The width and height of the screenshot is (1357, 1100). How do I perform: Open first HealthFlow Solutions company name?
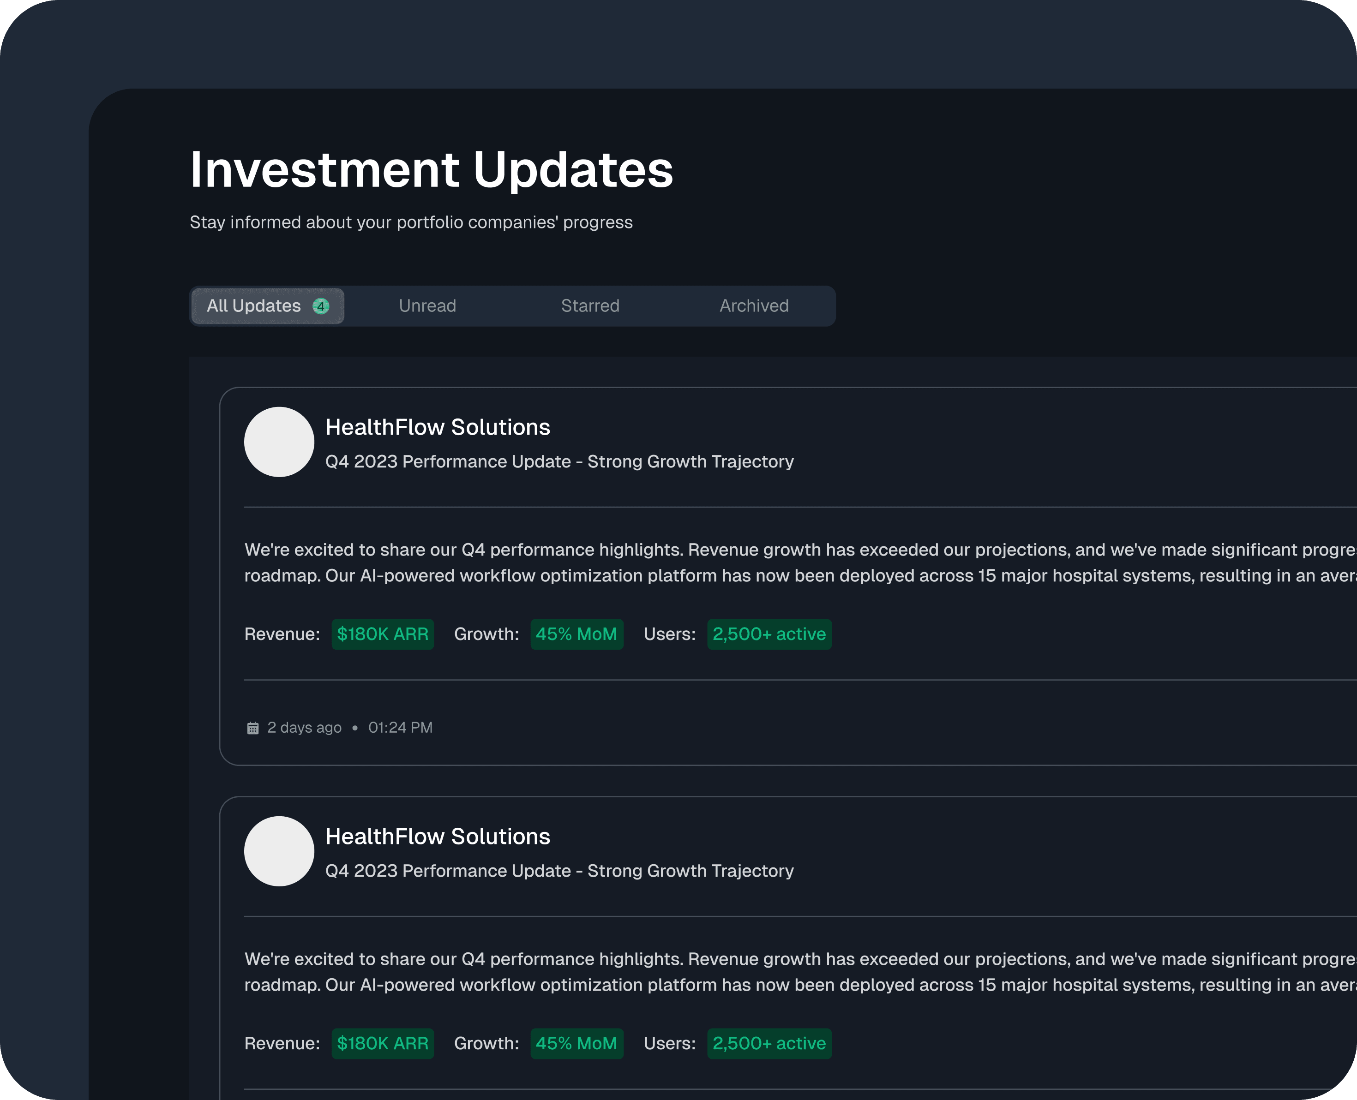[x=438, y=428]
